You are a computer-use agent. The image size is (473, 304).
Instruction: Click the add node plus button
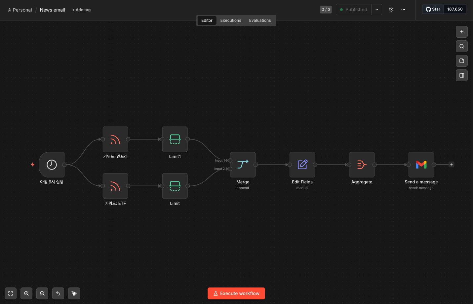[x=462, y=32]
